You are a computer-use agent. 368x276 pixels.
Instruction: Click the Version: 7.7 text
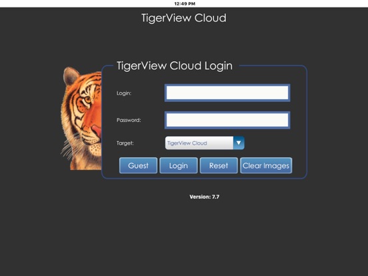[x=205, y=197]
